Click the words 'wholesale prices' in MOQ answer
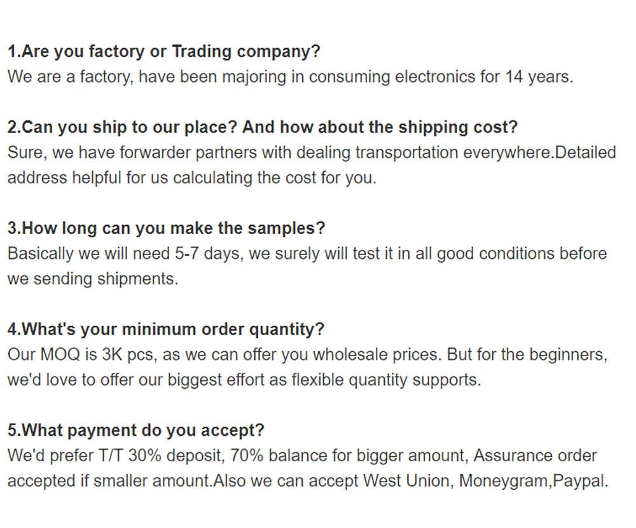The height and width of the screenshot is (528, 636). point(376,355)
